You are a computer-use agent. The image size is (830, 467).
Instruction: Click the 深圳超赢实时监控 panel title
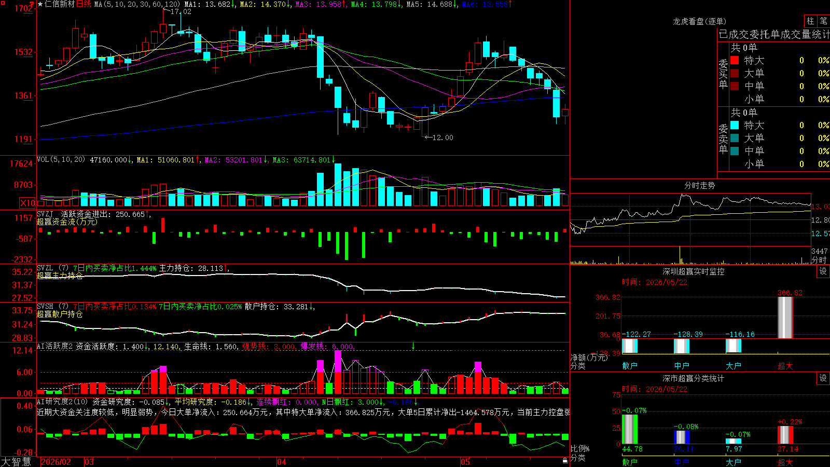(693, 271)
